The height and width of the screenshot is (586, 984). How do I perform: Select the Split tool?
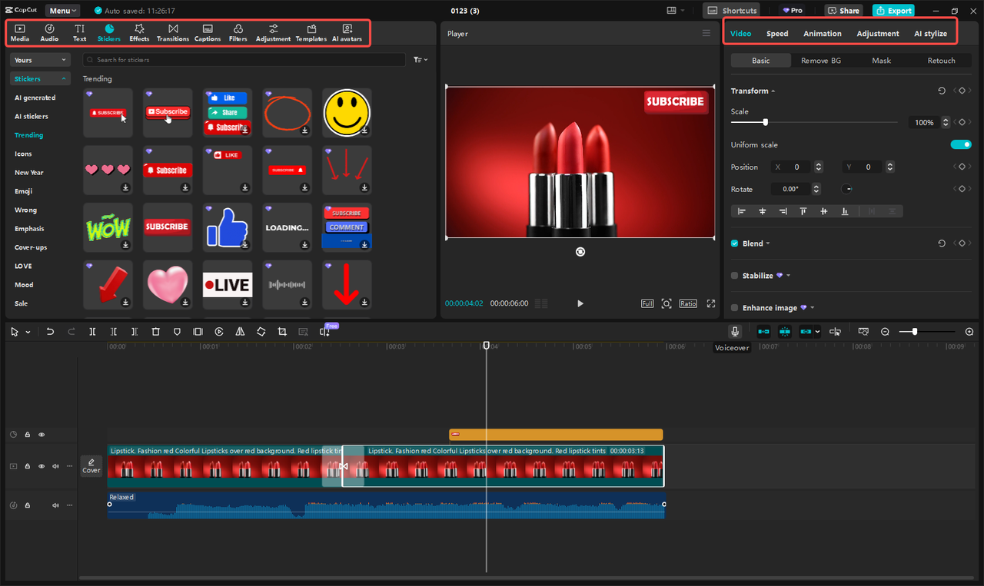pyautogui.click(x=92, y=331)
